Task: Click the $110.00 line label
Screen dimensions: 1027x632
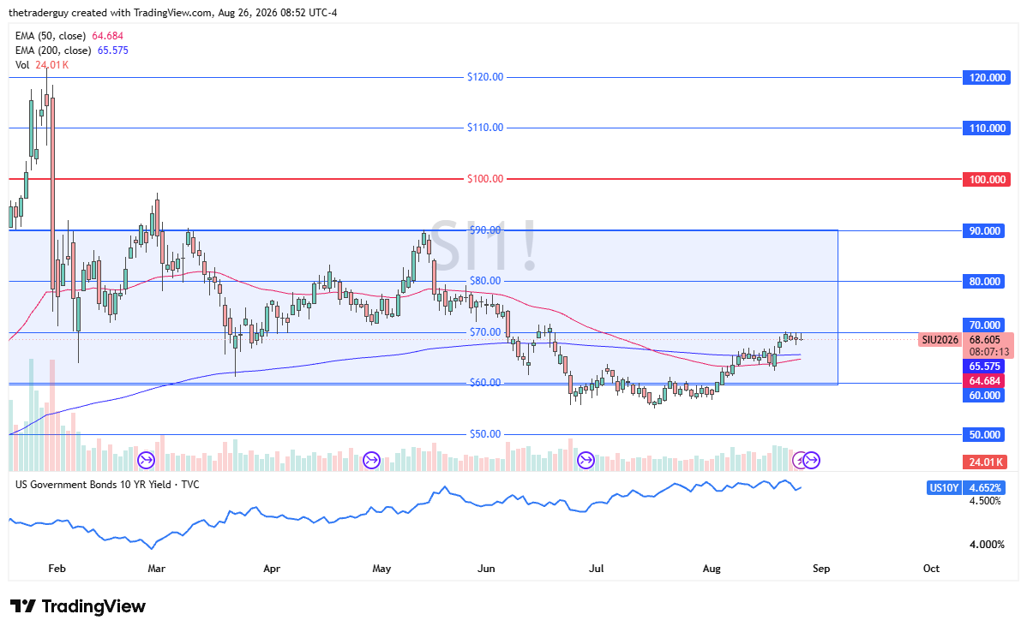Action: [x=485, y=128]
